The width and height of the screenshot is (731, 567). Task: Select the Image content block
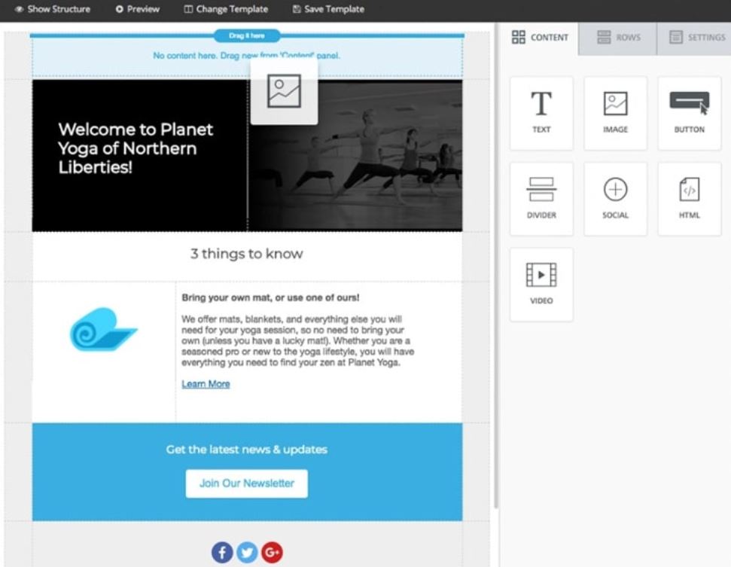click(x=615, y=113)
